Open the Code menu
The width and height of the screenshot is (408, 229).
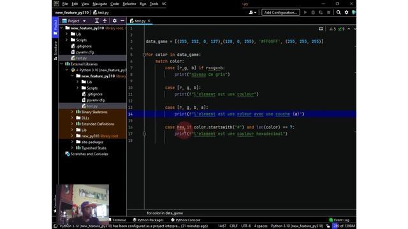tap(115, 4)
